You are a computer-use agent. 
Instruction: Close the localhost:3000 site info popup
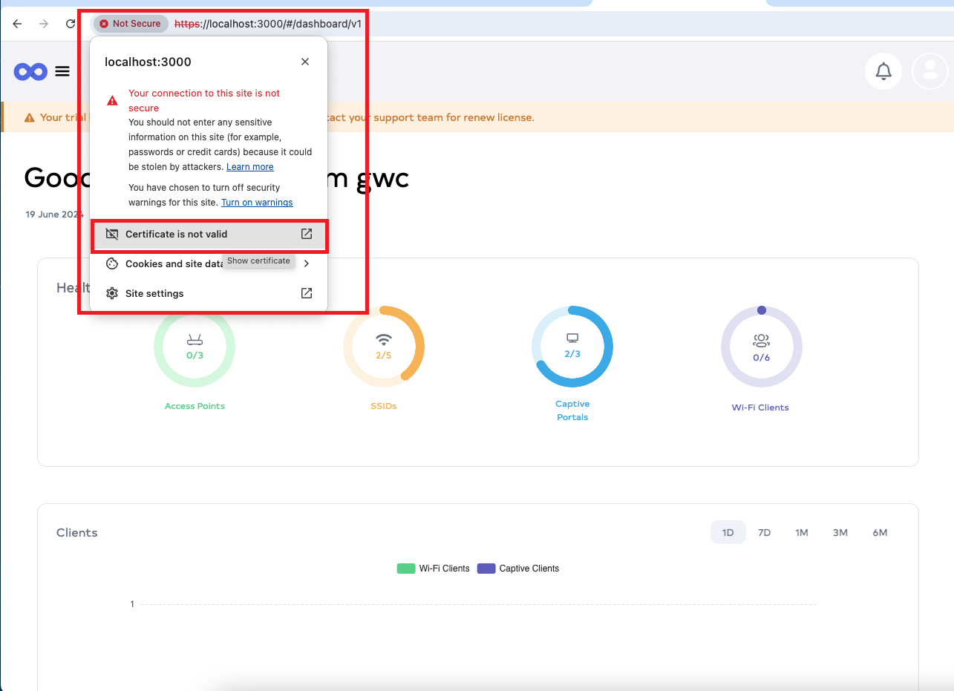(x=305, y=62)
